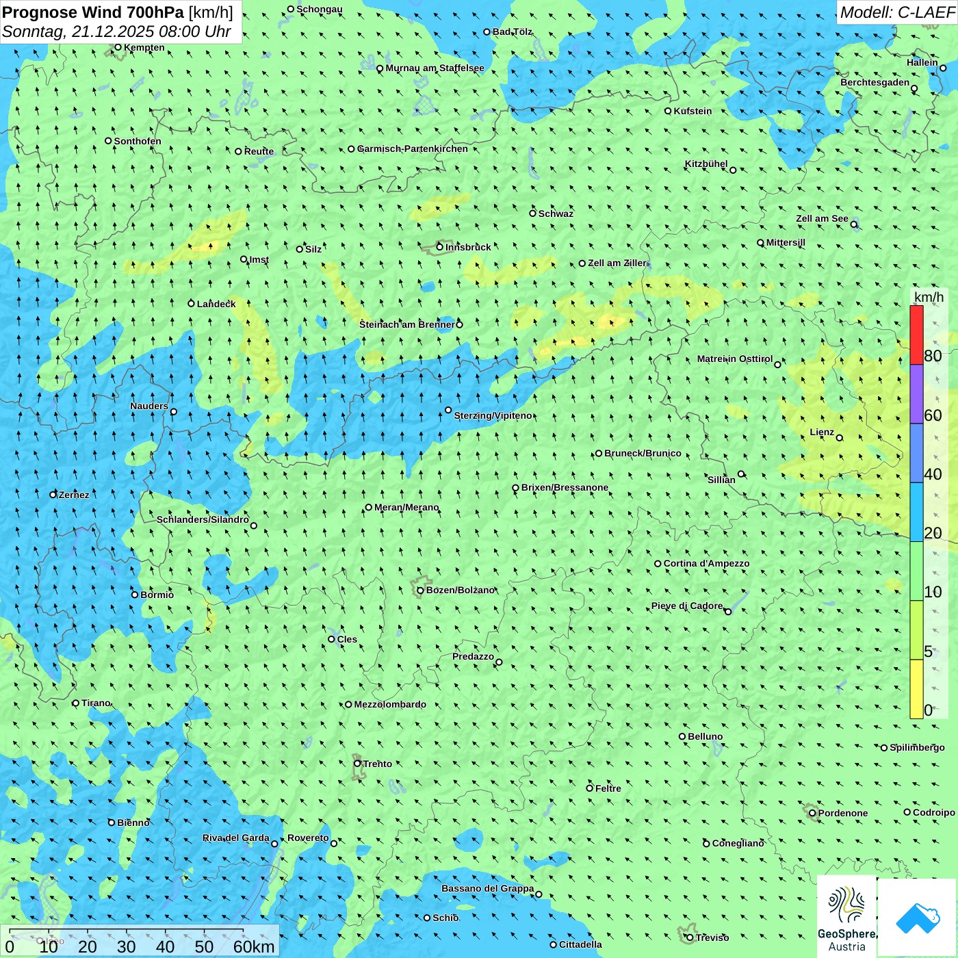Screen dimensions: 958x958
Task: Click the Innsbruck city marker
Action: [x=440, y=247]
